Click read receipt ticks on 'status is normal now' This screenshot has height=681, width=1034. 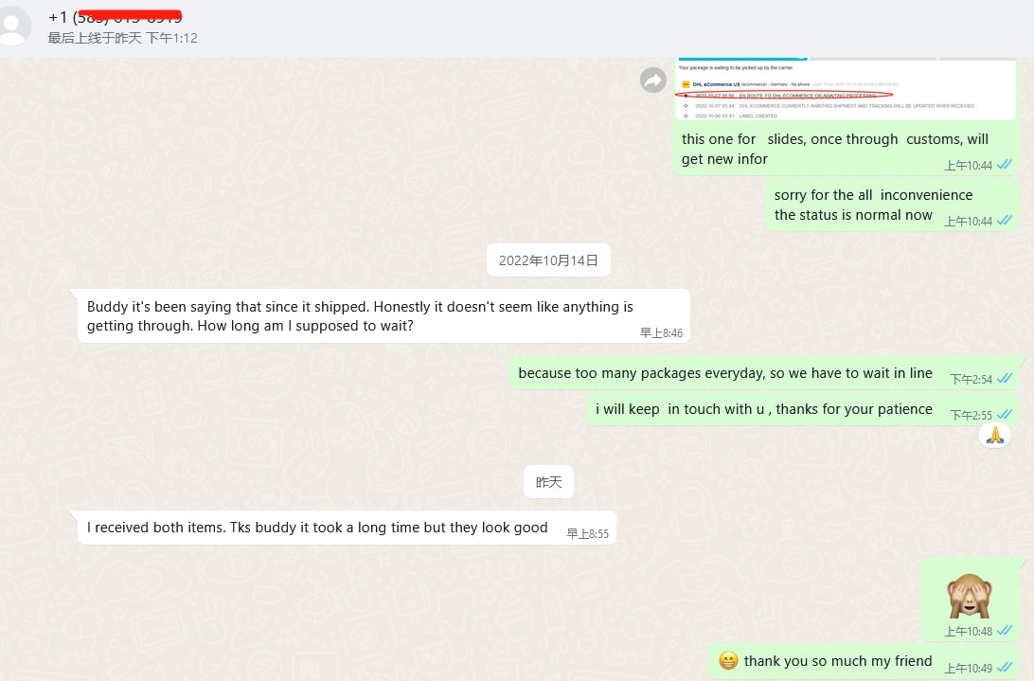pyautogui.click(x=1004, y=221)
